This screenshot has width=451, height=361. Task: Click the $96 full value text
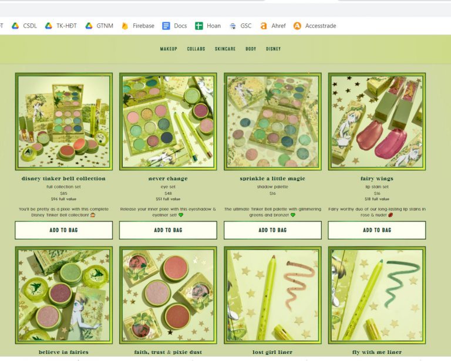point(63,199)
